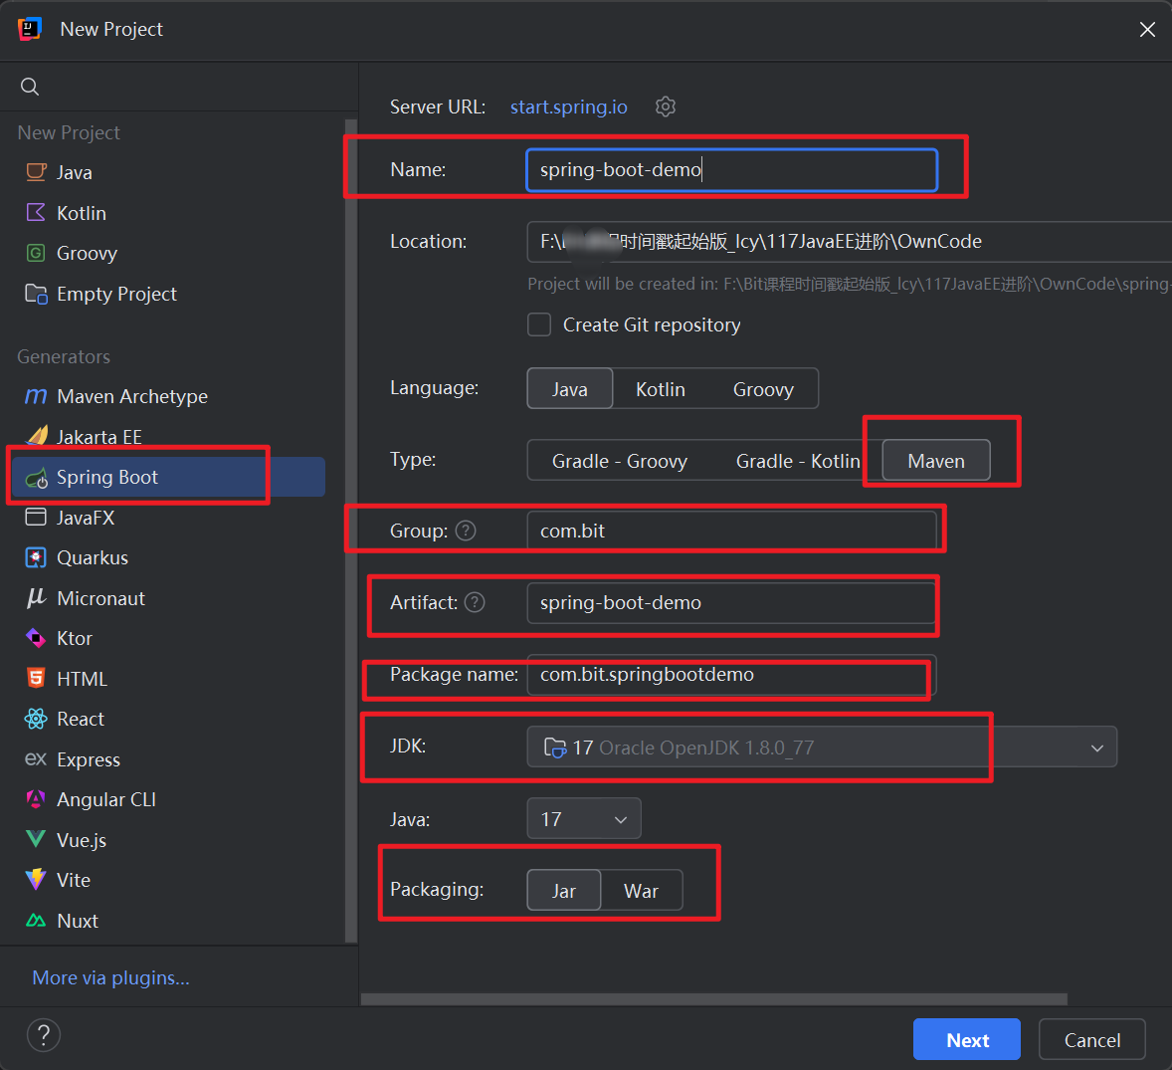Select the Kotlin project type
Screen dimensions: 1172x1070
click(x=168, y=212)
